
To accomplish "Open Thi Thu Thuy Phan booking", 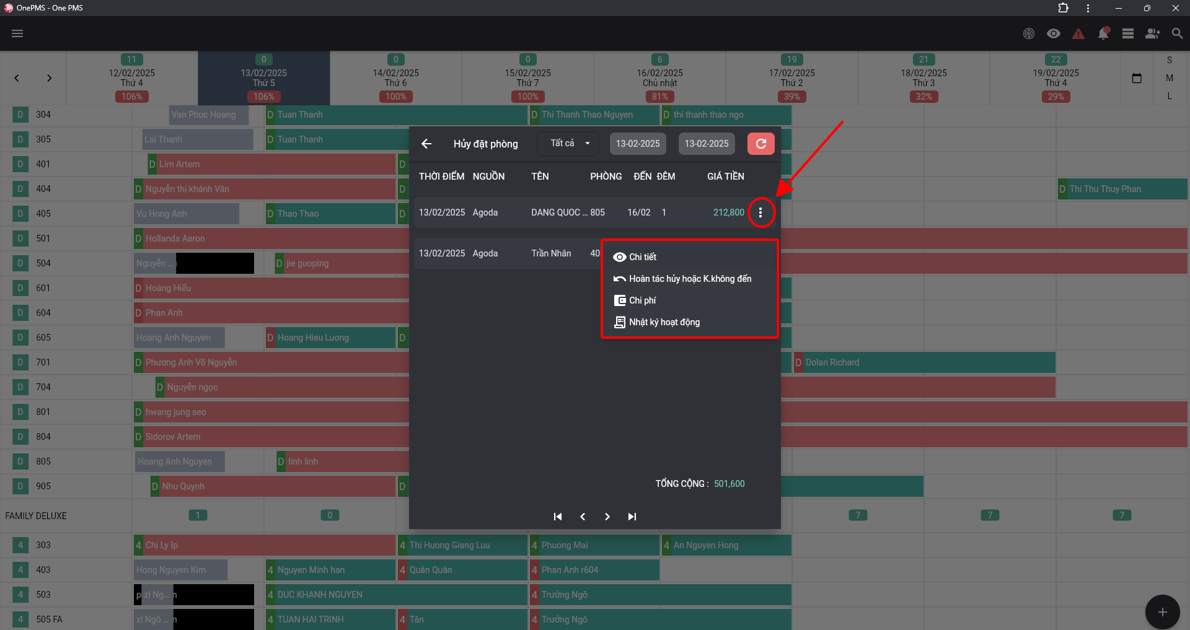I will point(1122,189).
